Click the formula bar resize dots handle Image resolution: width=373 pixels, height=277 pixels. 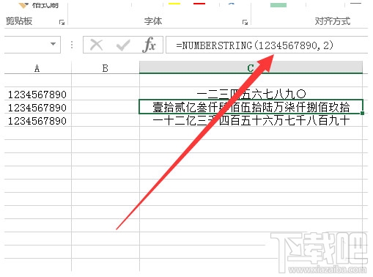[72, 45]
